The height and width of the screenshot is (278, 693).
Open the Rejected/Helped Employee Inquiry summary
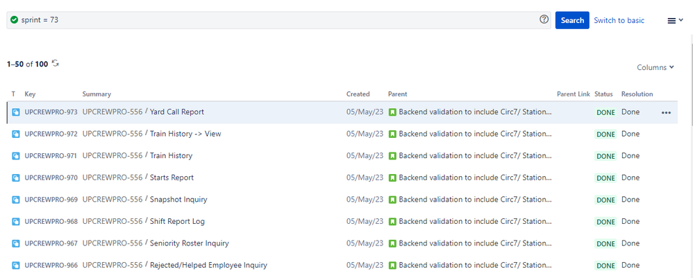tap(208, 266)
